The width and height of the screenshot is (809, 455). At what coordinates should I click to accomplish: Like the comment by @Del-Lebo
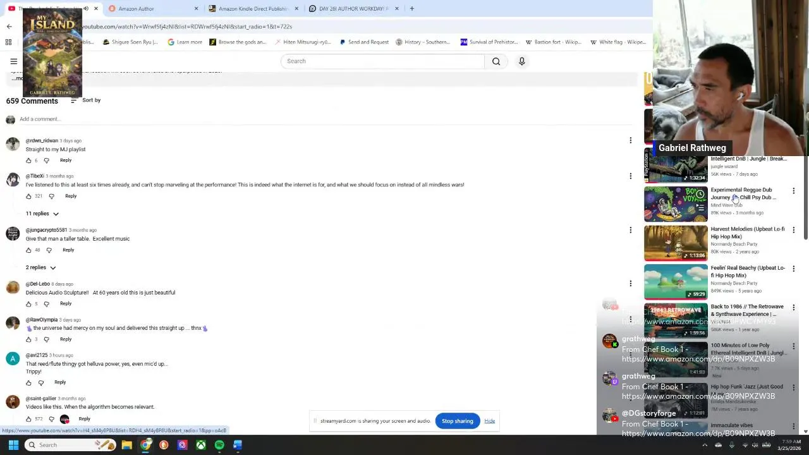pyautogui.click(x=28, y=304)
